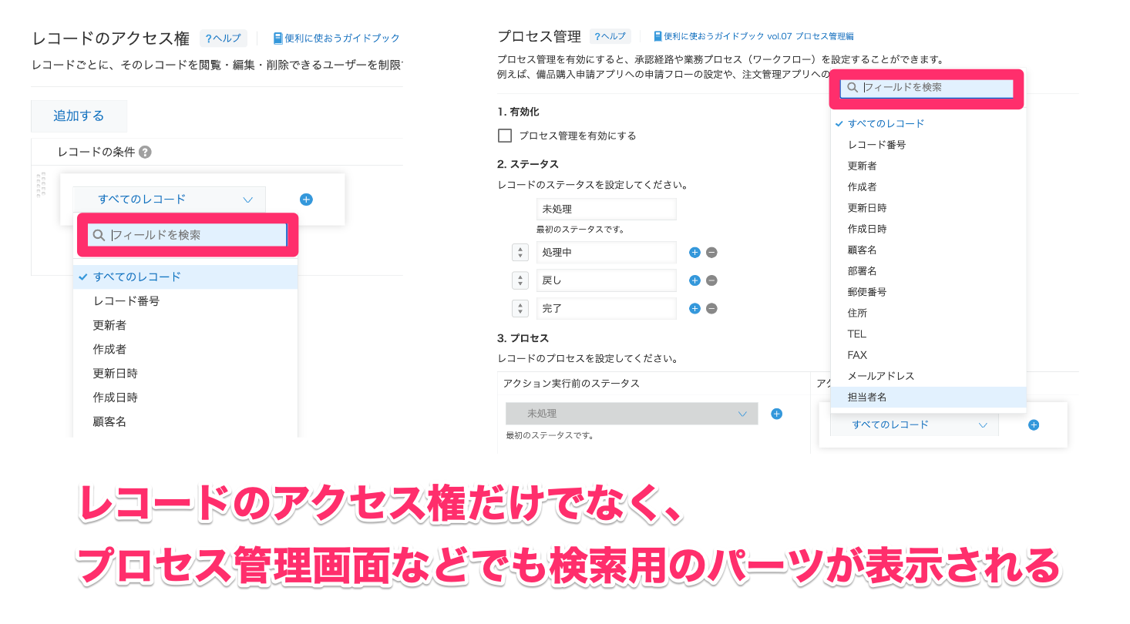Click the magnifier icon in the left field search box
The image size is (1130, 624).
click(99, 233)
